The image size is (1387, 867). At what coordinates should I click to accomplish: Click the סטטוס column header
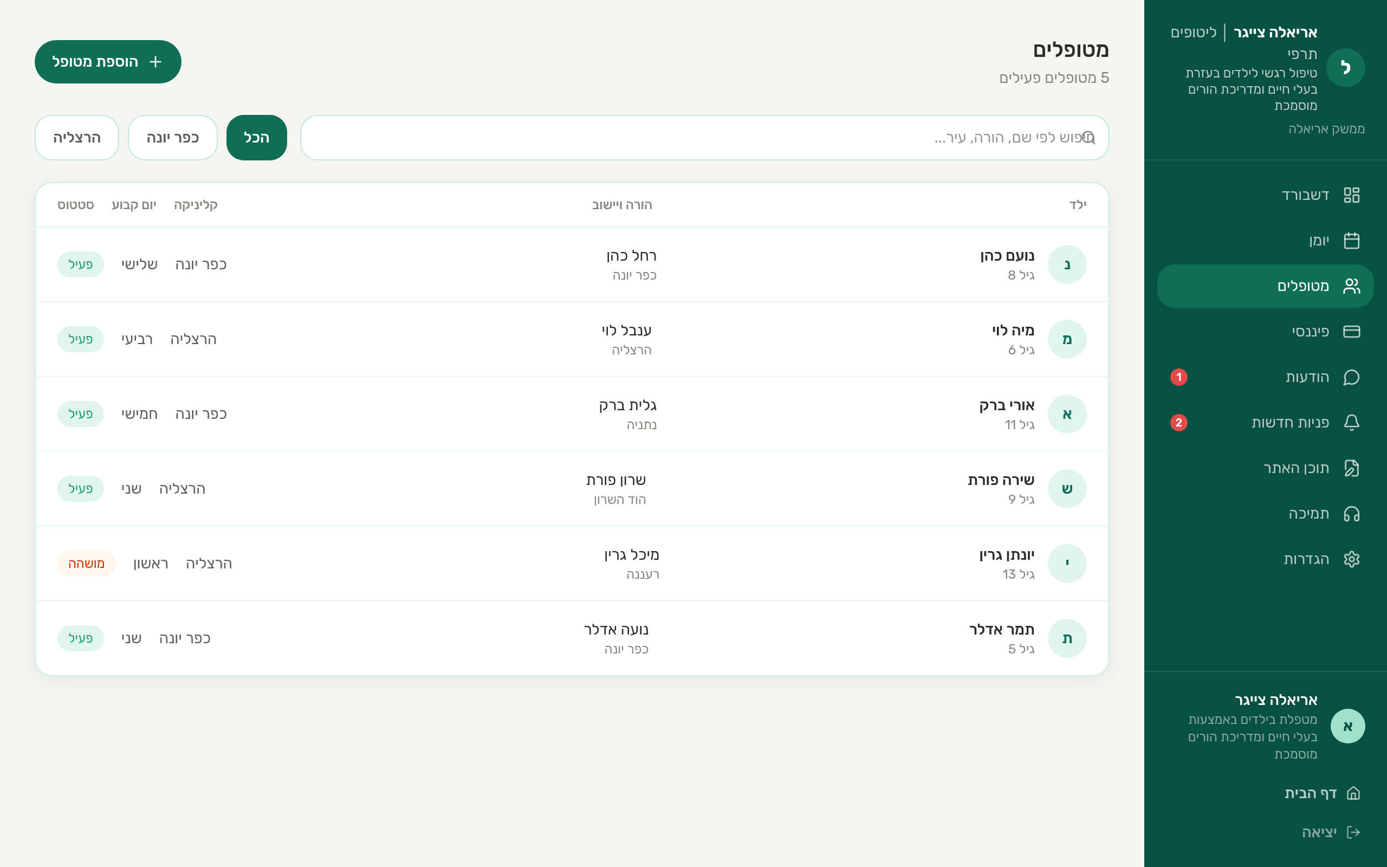point(76,205)
